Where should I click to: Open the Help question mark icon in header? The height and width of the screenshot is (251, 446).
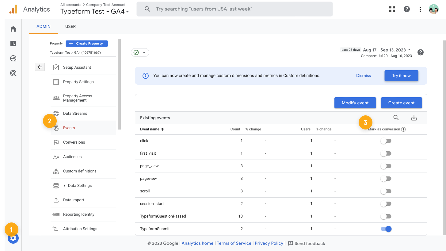[x=407, y=9]
